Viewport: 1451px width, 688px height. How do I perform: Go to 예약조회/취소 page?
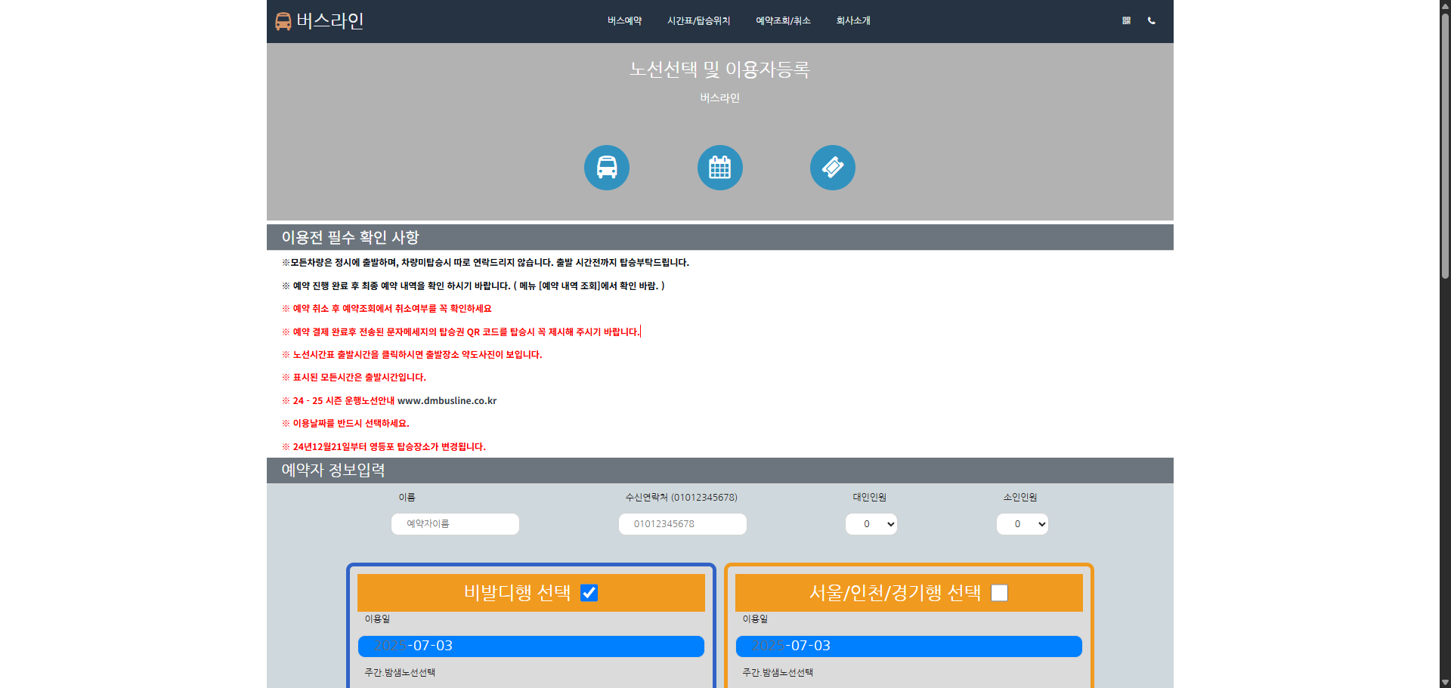coord(783,21)
